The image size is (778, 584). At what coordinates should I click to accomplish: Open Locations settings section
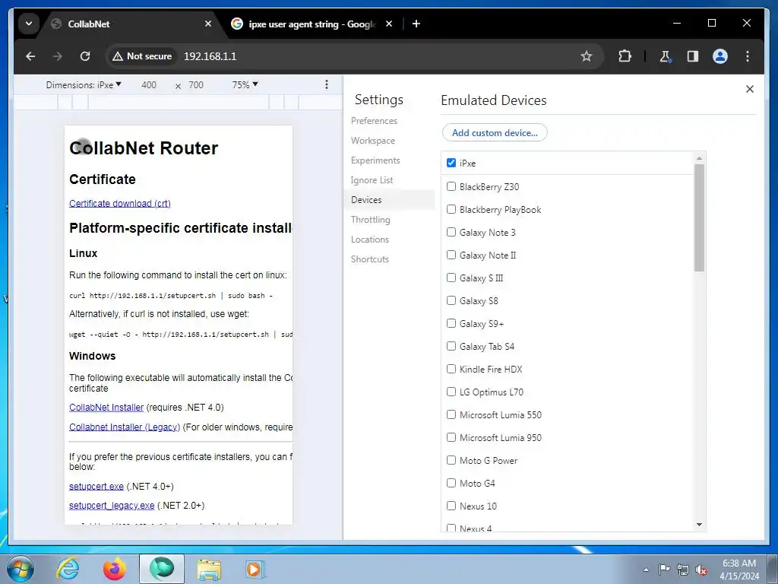click(x=370, y=240)
